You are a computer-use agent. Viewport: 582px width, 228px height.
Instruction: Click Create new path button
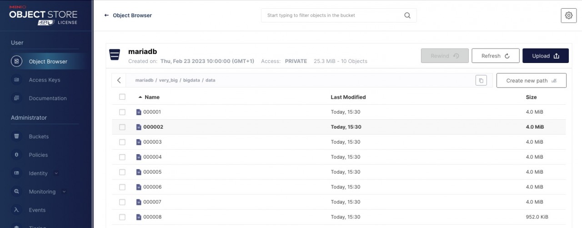tap(532, 80)
